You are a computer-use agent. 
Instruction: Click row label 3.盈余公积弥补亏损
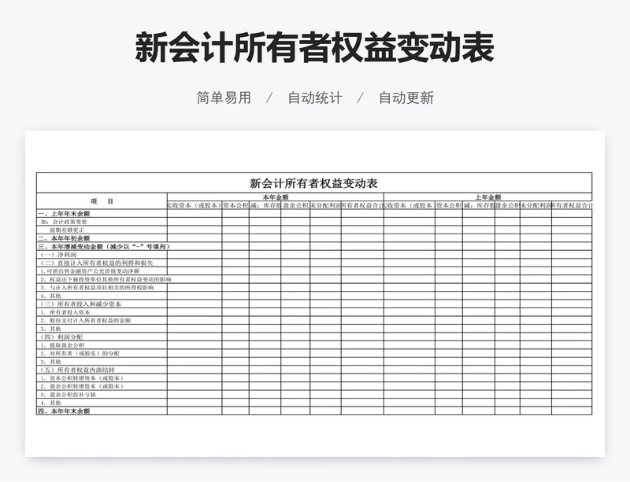[x=69, y=395]
